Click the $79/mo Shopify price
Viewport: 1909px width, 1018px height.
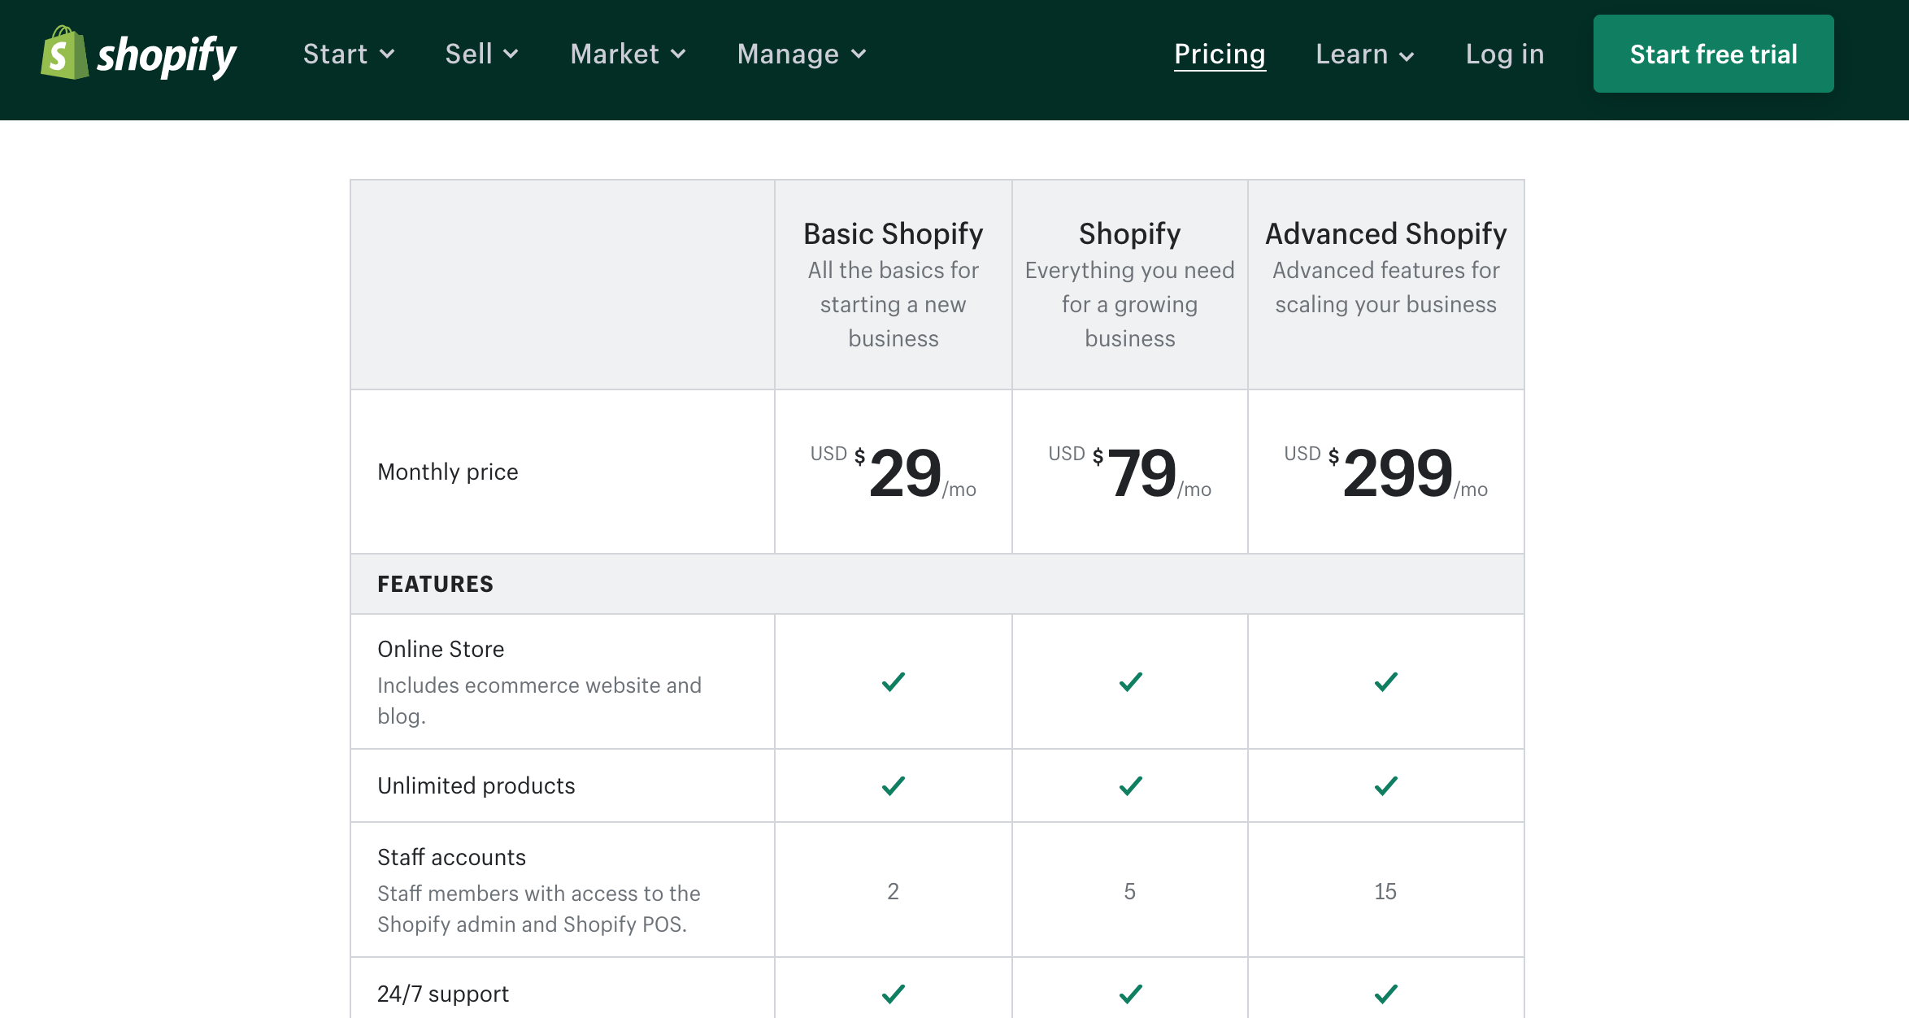(x=1129, y=472)
